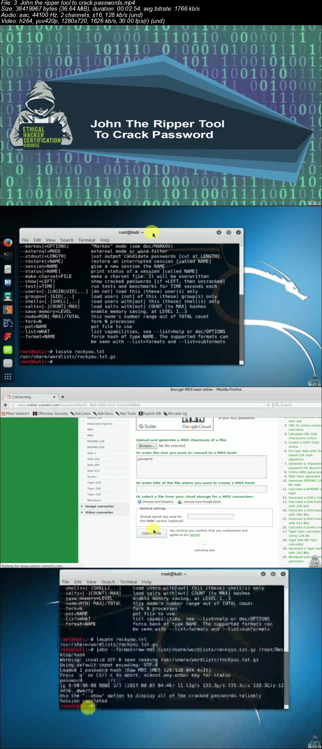
Task: Show Applications grid in the dock
Action: pyautogui.click(x=8, y=377)
